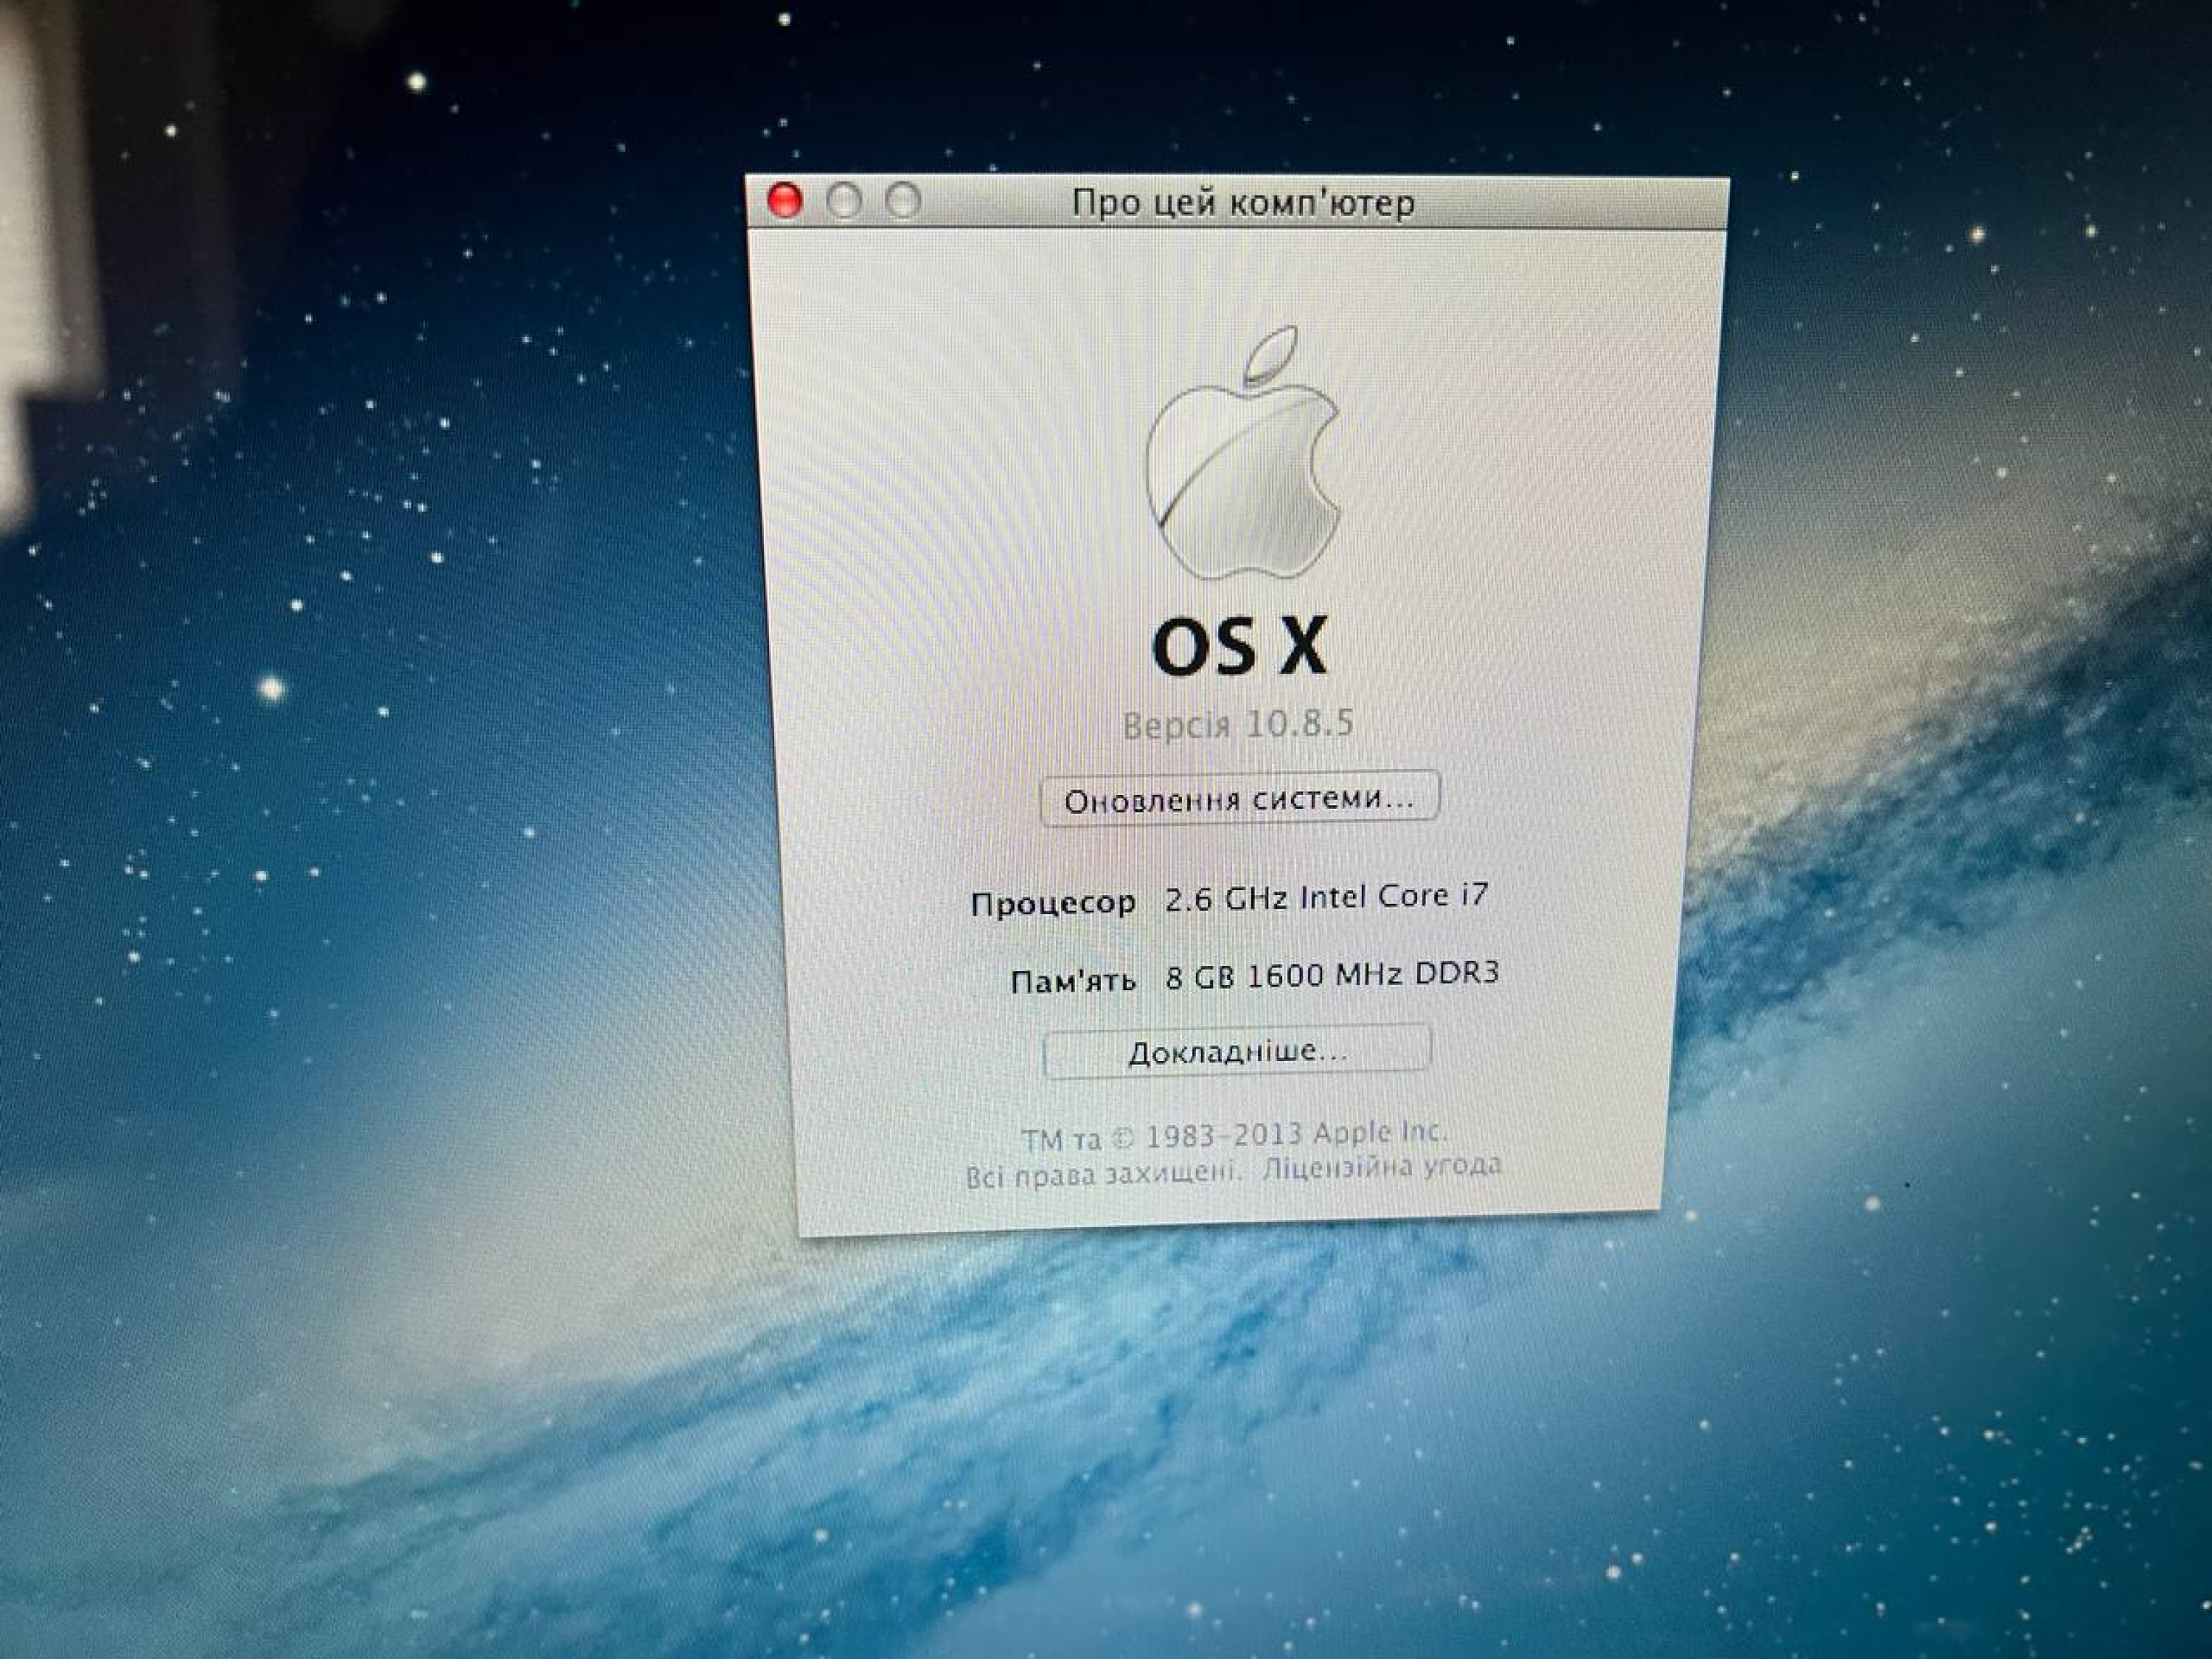The height and width of the screenshot is (1659, 2212).
Task: Open the Докладніше… system report button
Action: (1237, 1052)
